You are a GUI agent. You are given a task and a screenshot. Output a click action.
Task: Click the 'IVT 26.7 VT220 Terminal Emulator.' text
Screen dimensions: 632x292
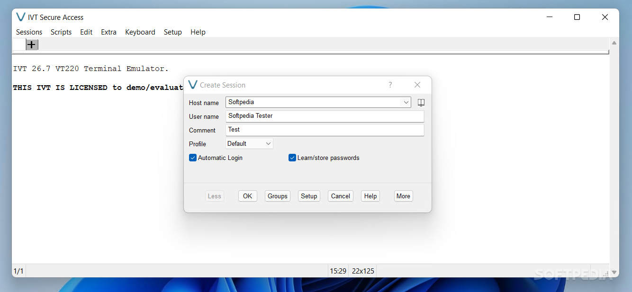tap(91, 69)
